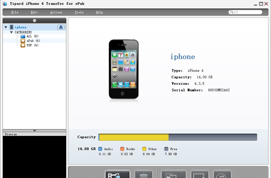Viewport: 271px width, 178px height.
Task: Select the All (8) category
Action: tap(32, 36)
